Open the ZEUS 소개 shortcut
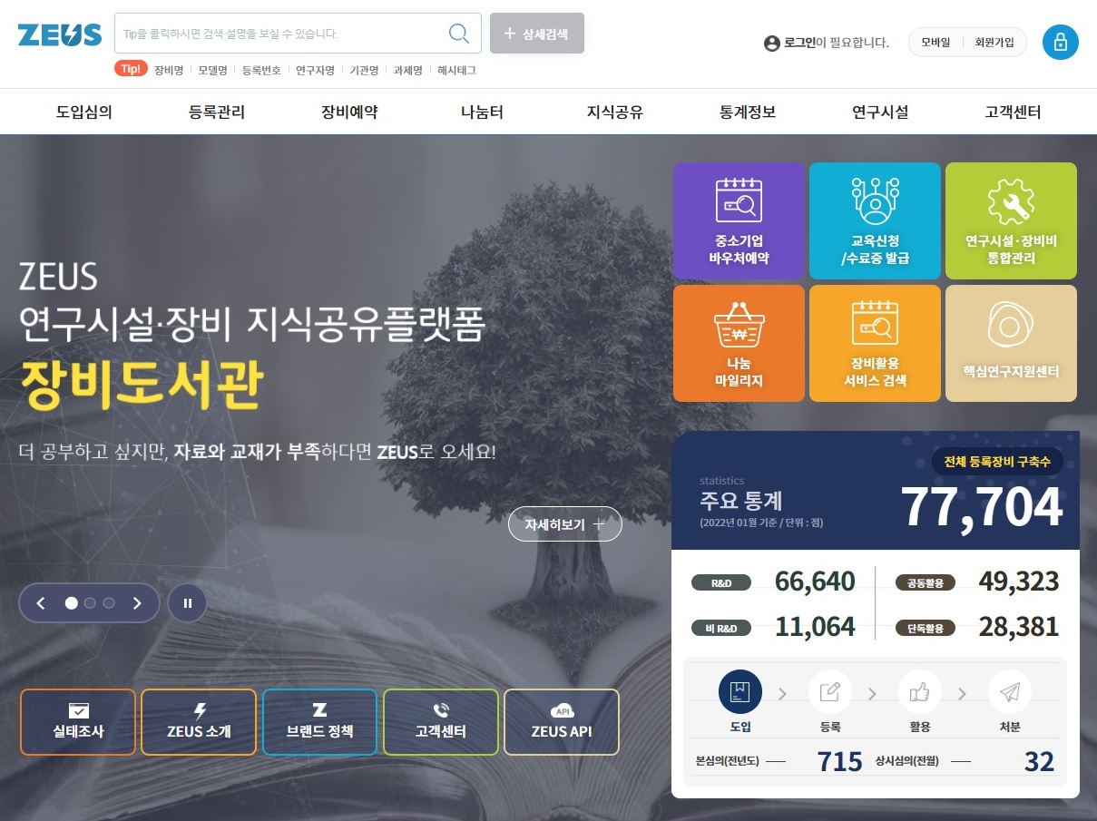This screenshot has height=821, width=1097. pyautogui.click(x=199, y=722)
